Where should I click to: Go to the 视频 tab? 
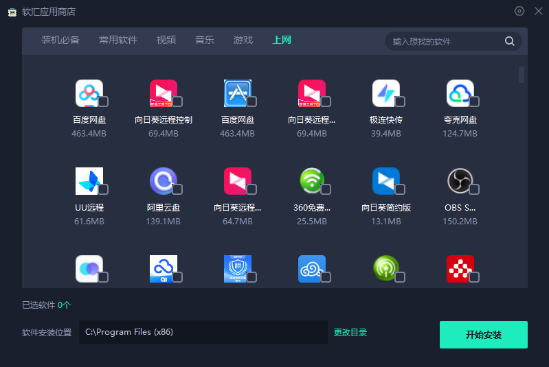click(166, 40)
